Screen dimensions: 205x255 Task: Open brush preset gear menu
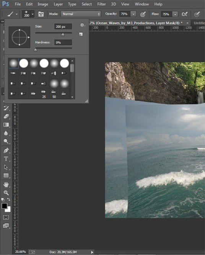(82, 25)
